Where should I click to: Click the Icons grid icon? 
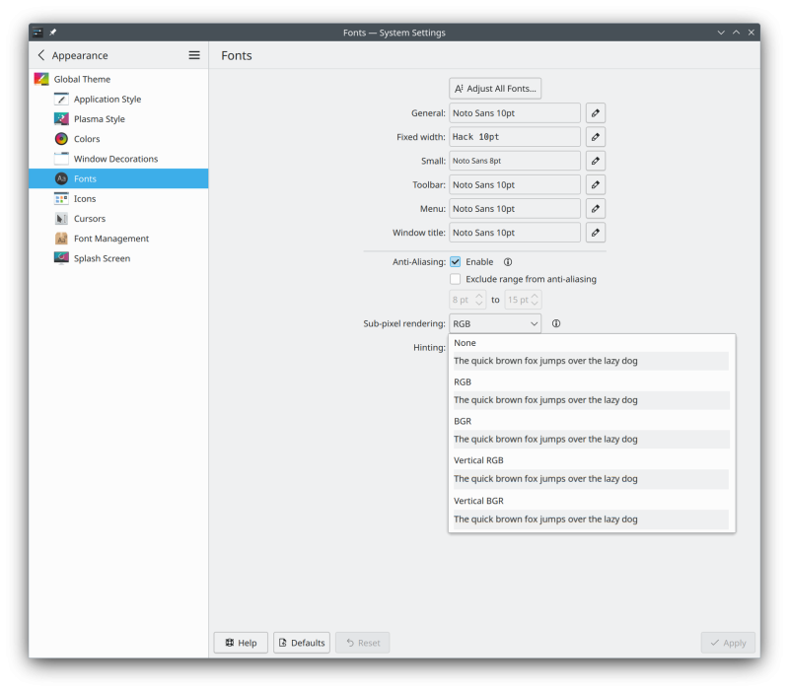(61, 199)
